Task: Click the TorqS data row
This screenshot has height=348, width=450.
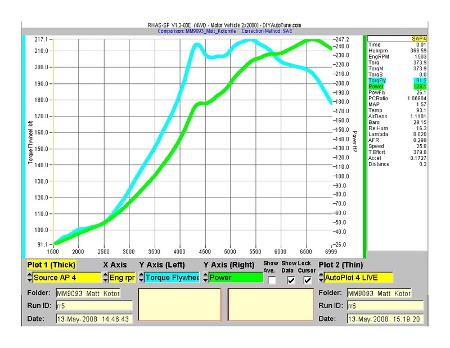Action: click(398, 74)
